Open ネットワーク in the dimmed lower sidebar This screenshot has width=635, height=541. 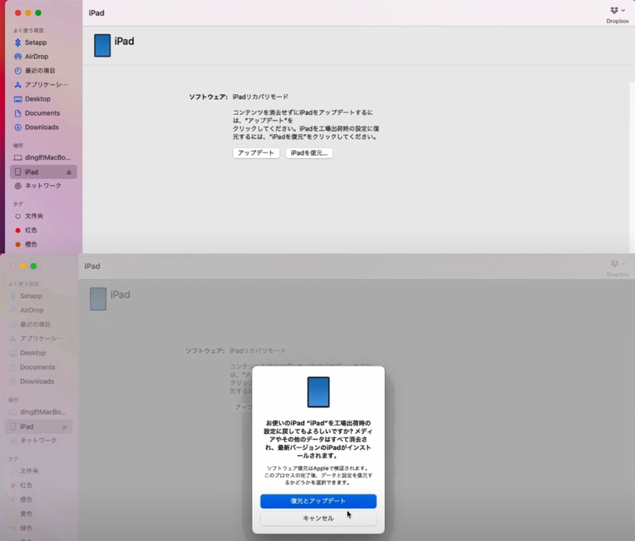(x=33, y=441)
